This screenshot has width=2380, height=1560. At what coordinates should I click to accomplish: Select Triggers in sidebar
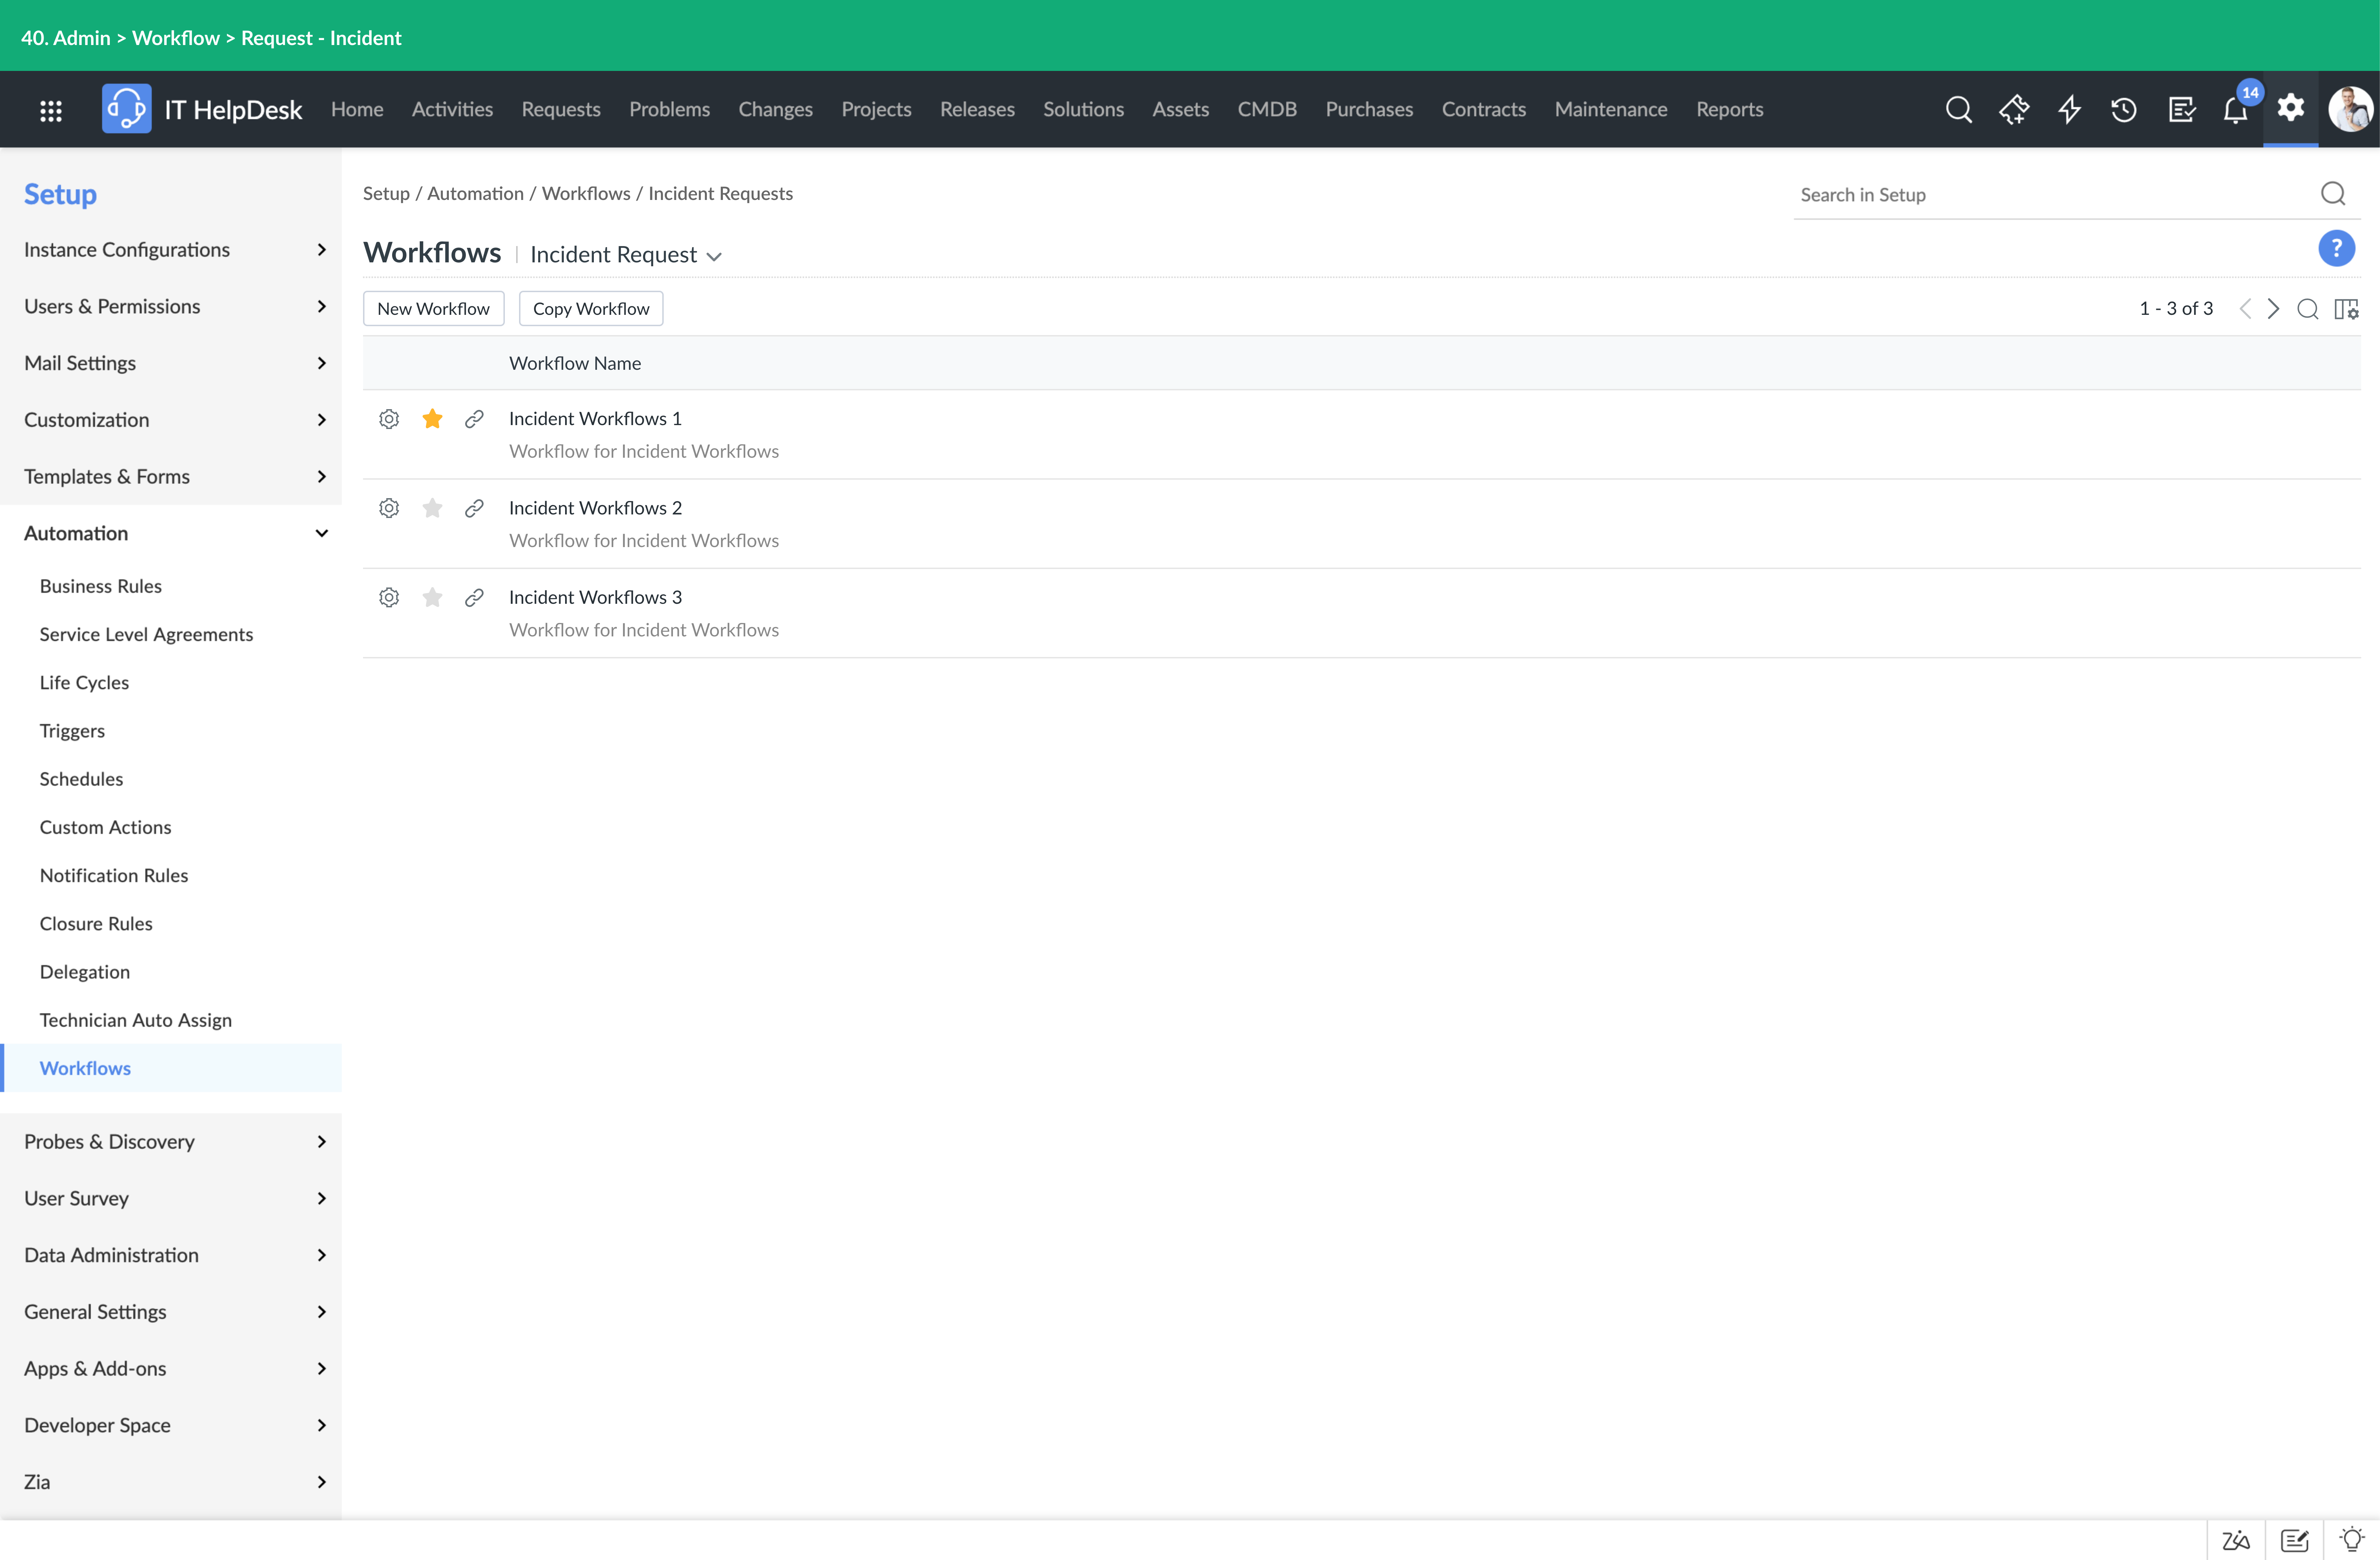click(x=72, y=731)
